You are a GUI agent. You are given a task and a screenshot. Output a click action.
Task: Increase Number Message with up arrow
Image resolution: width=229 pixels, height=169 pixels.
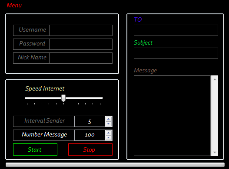click(108, 133)
